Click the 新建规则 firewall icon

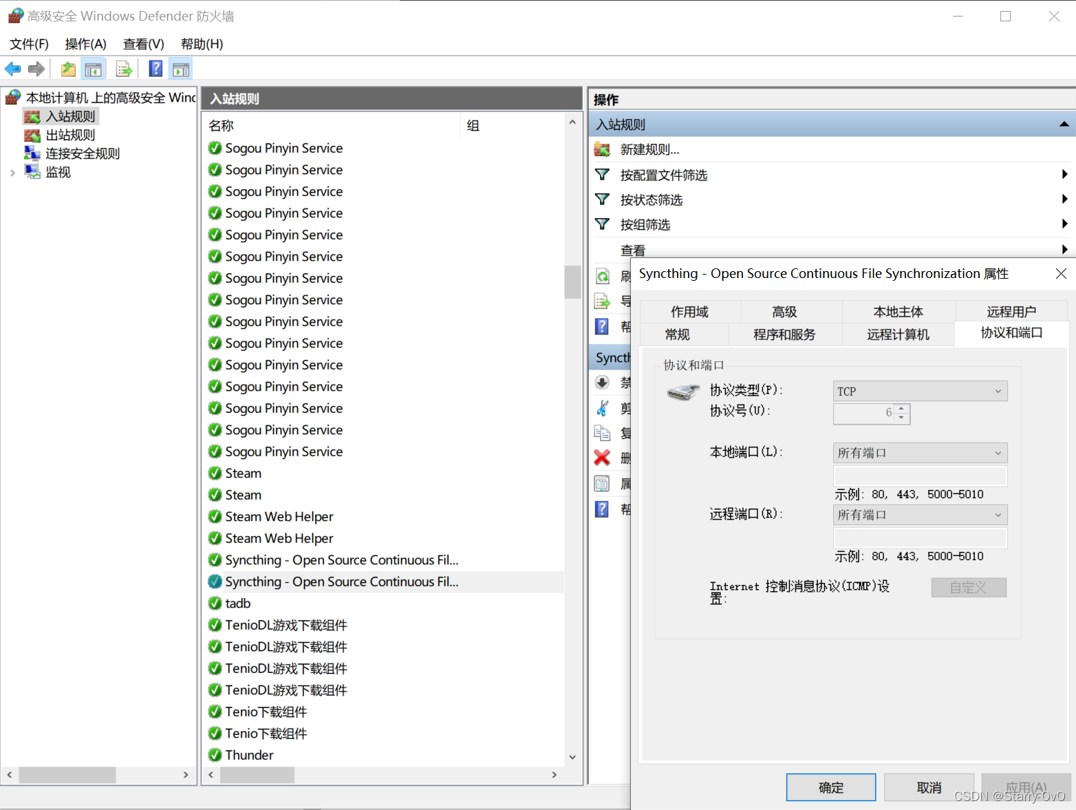602,149
